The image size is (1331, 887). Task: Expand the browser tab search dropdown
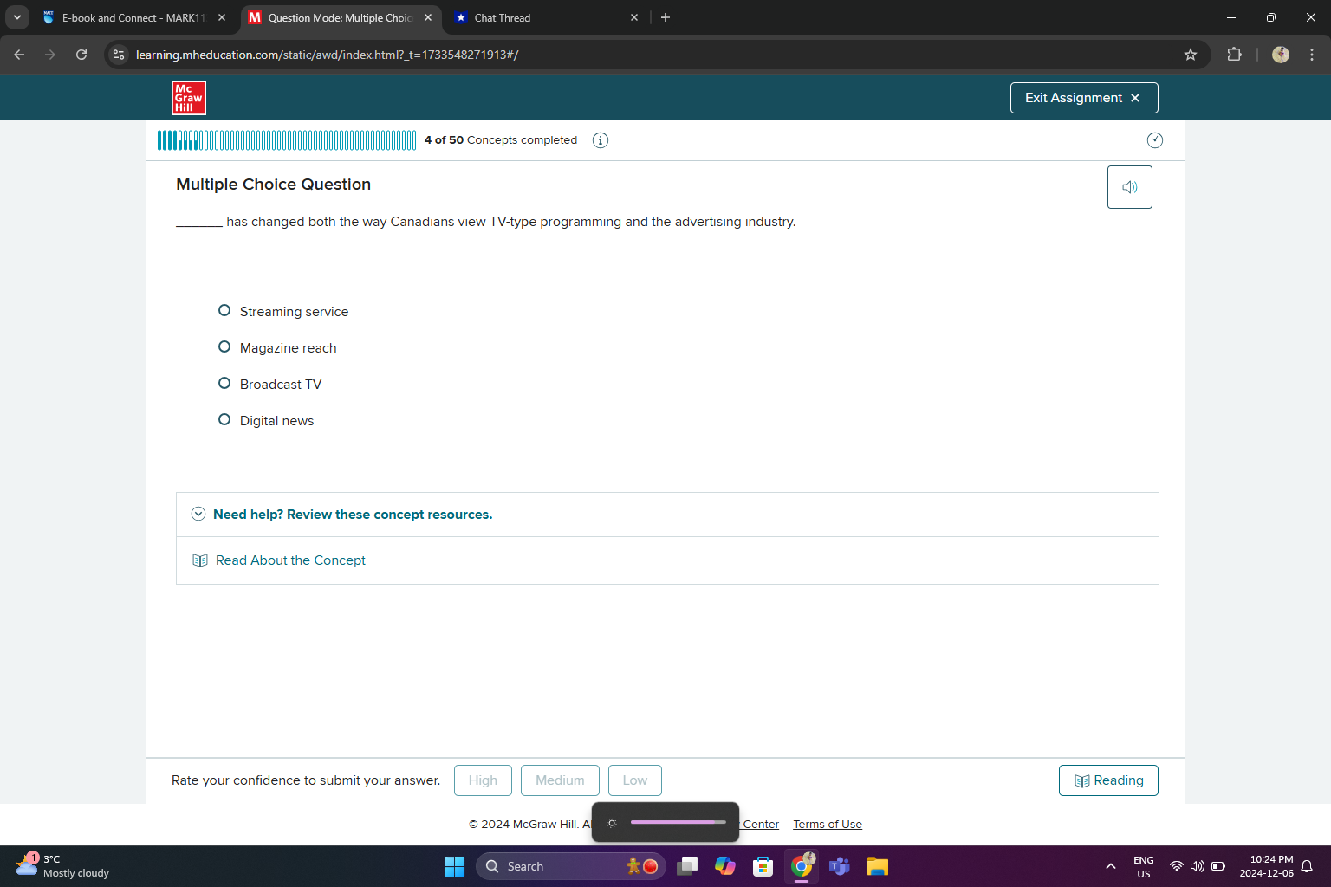tap(17, 17)
